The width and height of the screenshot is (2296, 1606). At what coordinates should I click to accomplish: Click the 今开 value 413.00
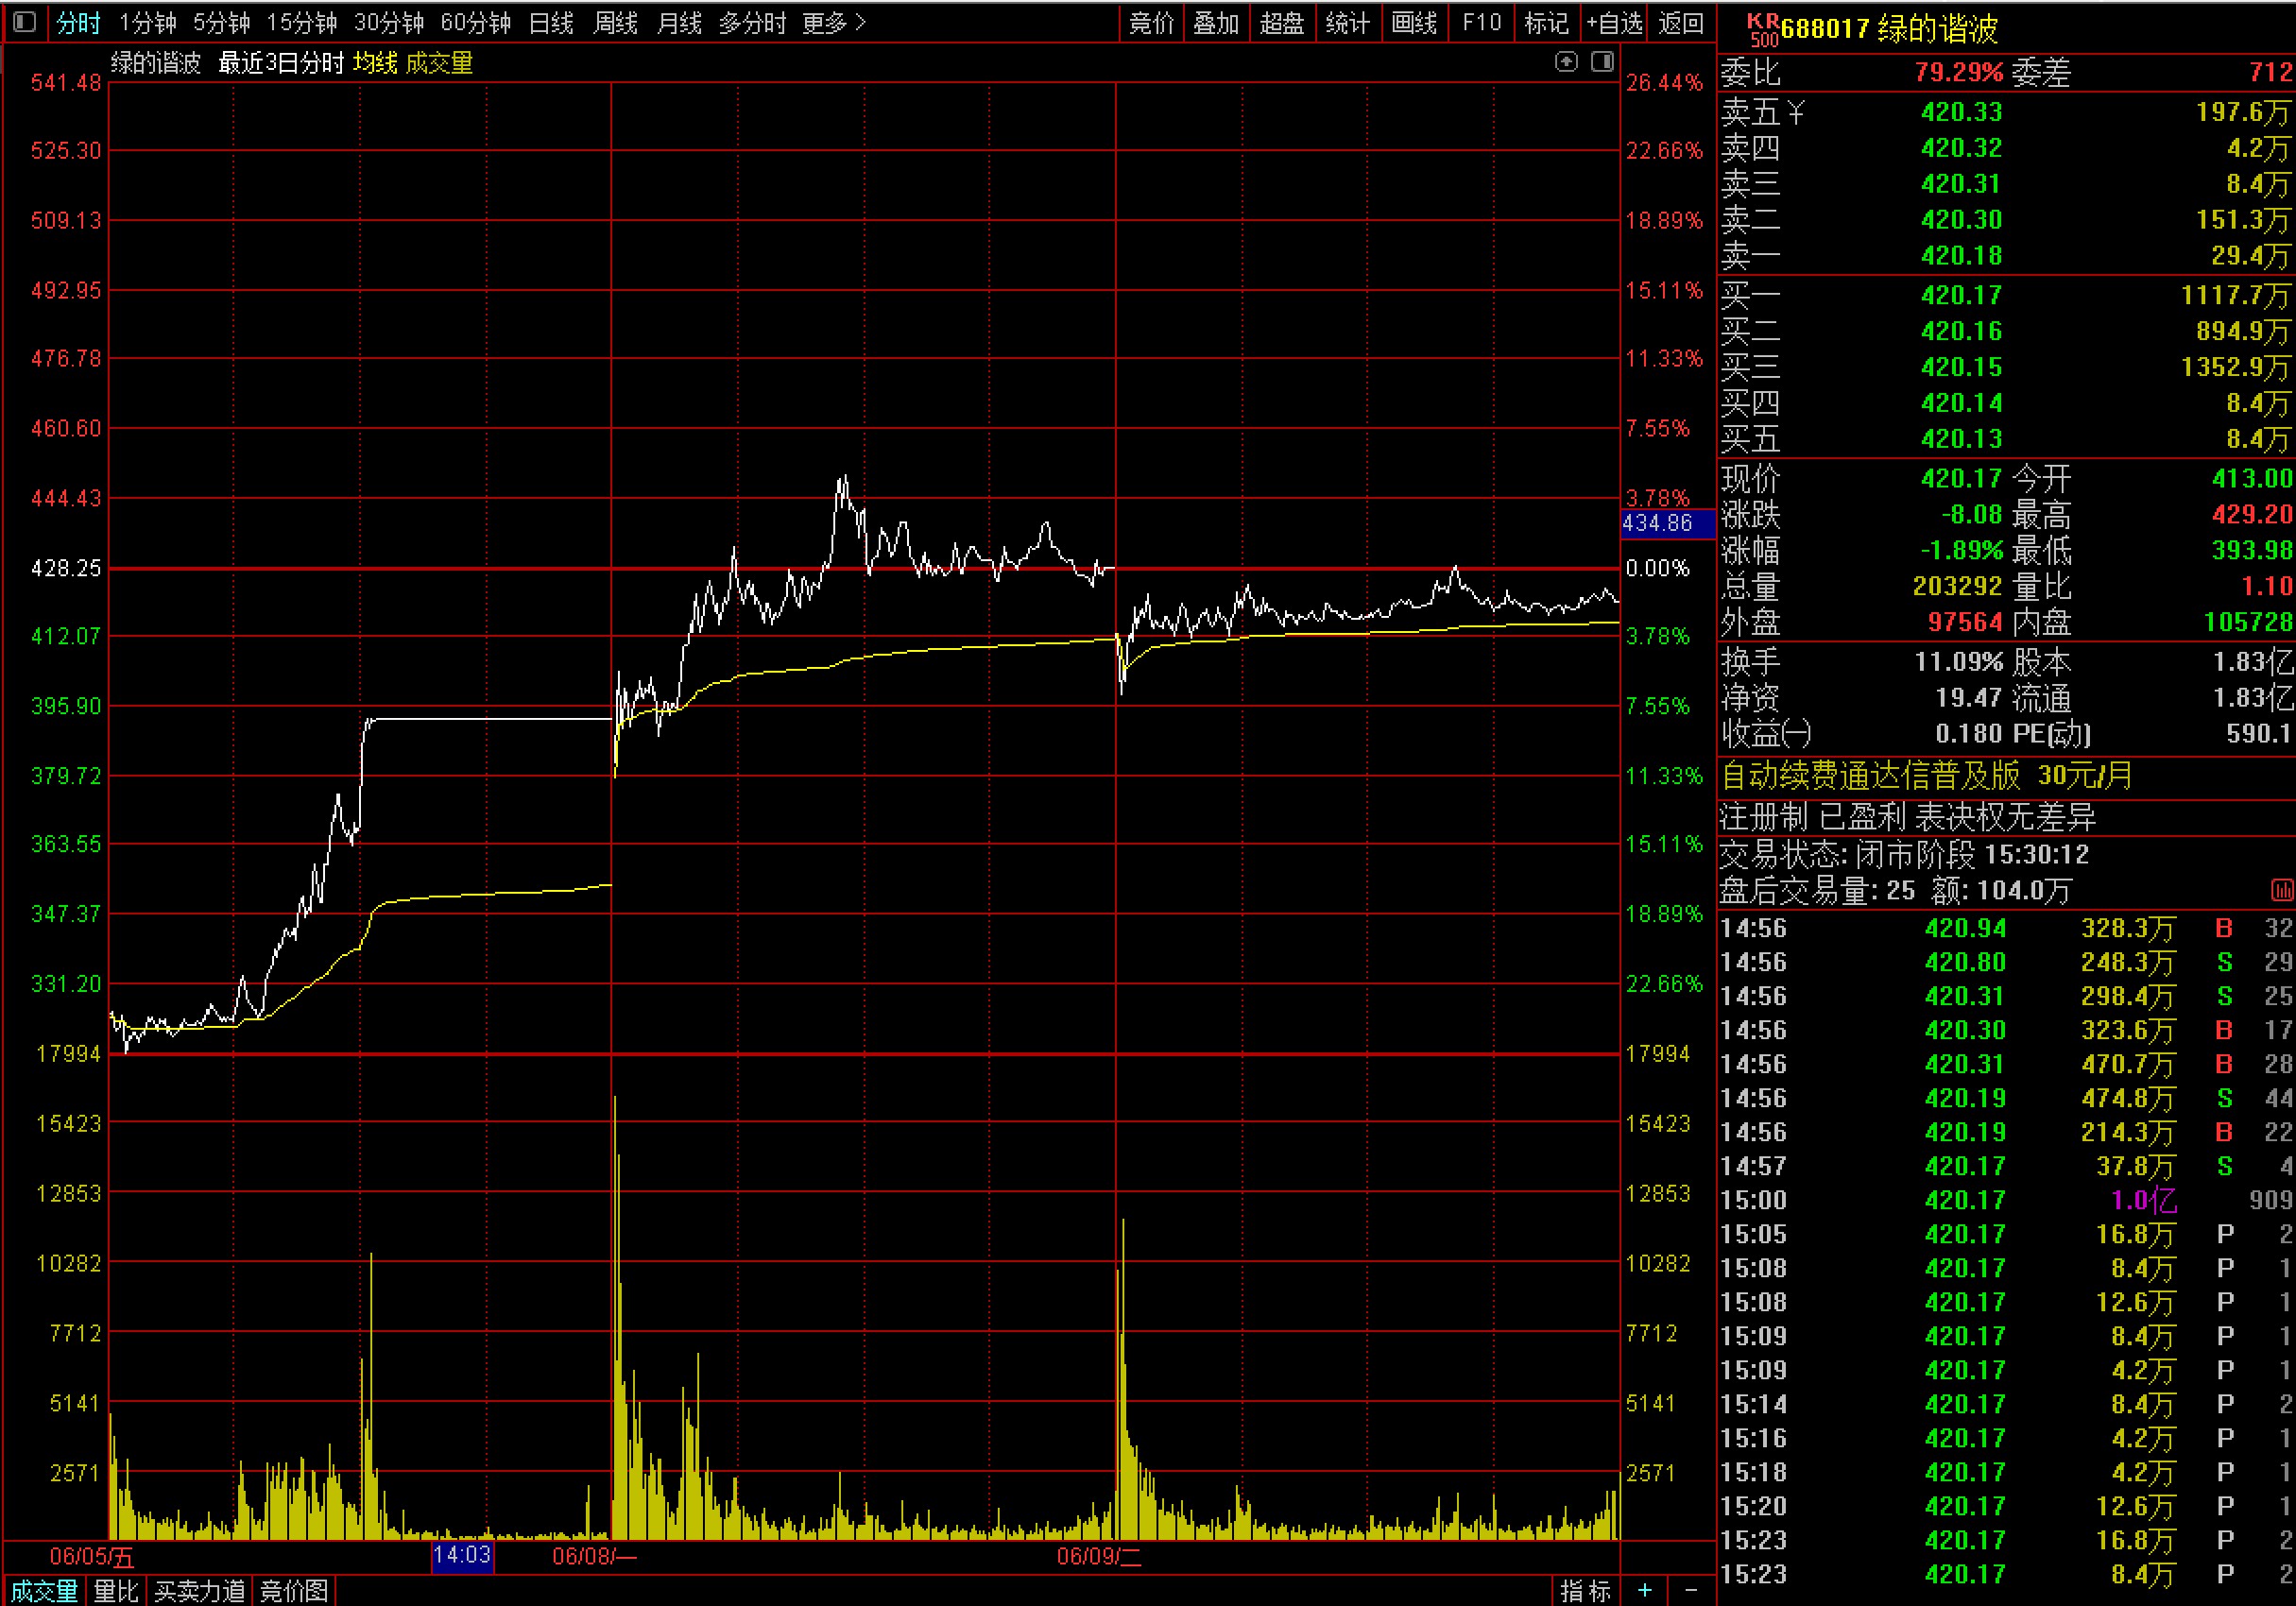click(2251, 478)
